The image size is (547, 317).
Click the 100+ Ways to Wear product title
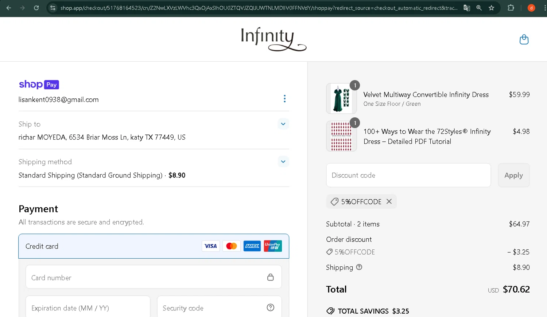pos(427,136)
